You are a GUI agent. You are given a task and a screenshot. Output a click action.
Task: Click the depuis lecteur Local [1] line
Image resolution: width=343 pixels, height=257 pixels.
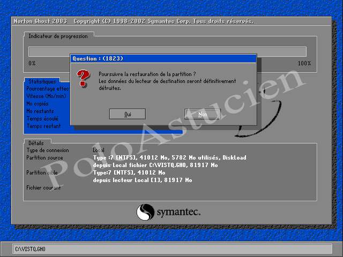(143, 180)
